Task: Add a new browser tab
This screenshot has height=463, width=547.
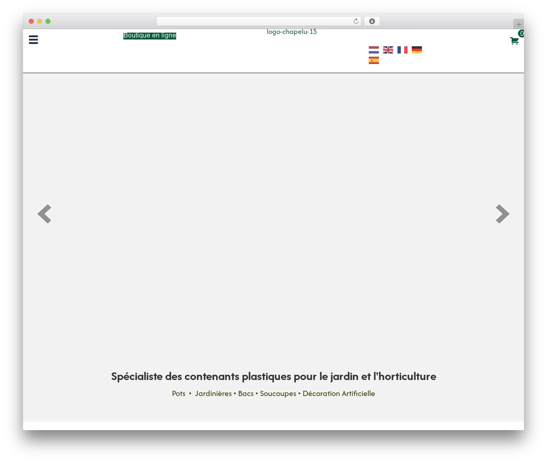Action: click(x=518, y=24)
